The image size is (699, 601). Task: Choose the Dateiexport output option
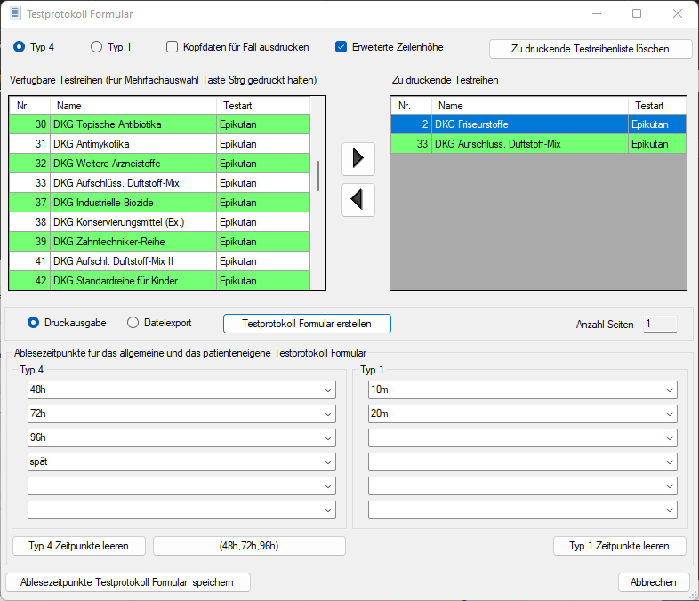pyautogui.click(x=133, y=323)
